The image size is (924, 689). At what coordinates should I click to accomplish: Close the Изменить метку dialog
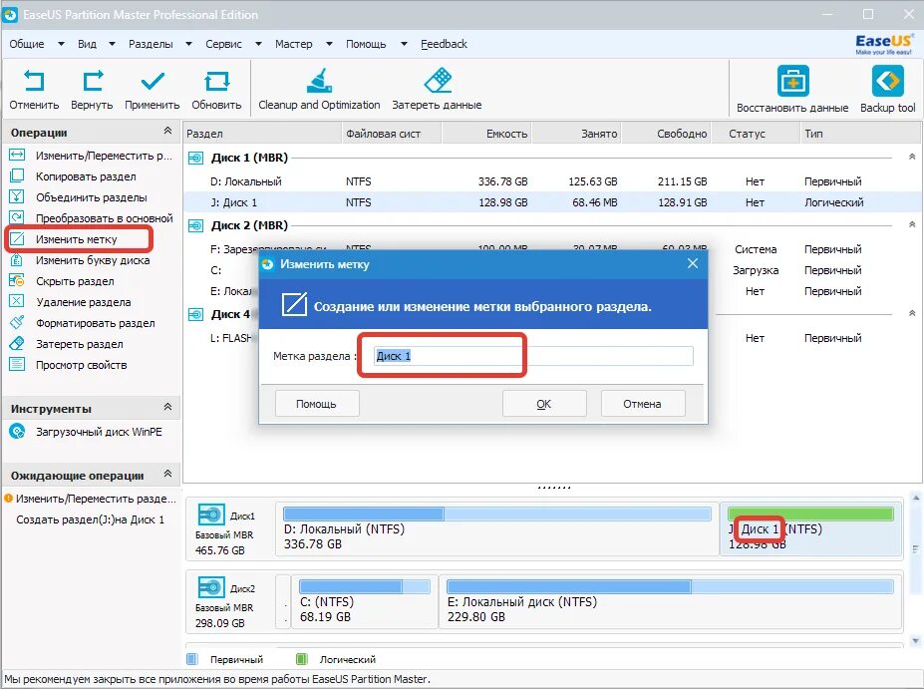pos(693,263)
